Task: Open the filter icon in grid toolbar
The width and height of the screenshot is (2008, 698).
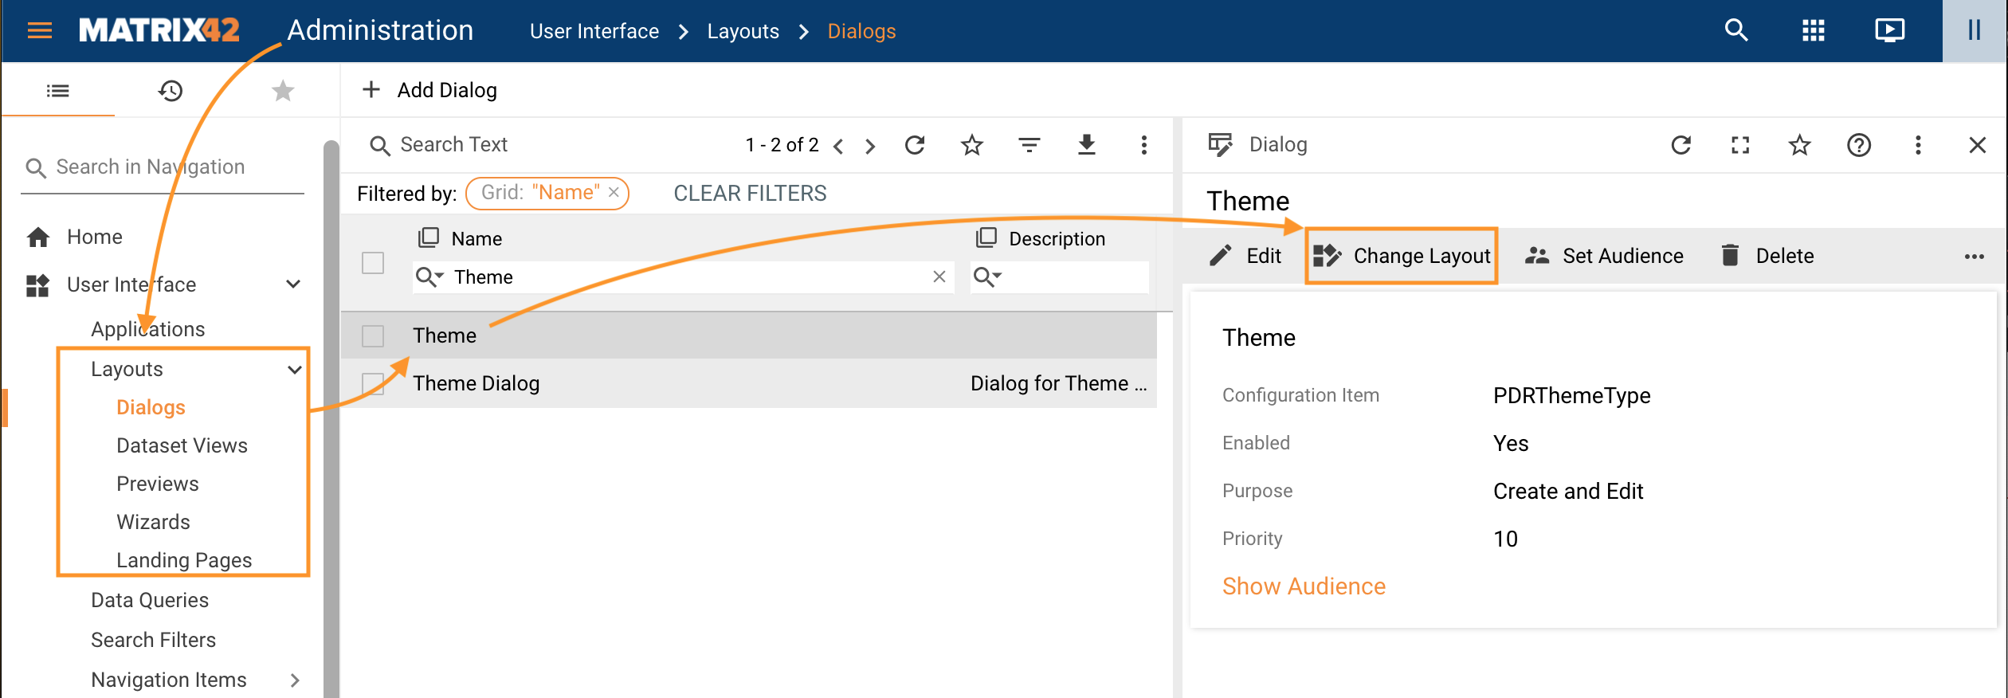Action: pyautogui.click(x=1029, y=145)
